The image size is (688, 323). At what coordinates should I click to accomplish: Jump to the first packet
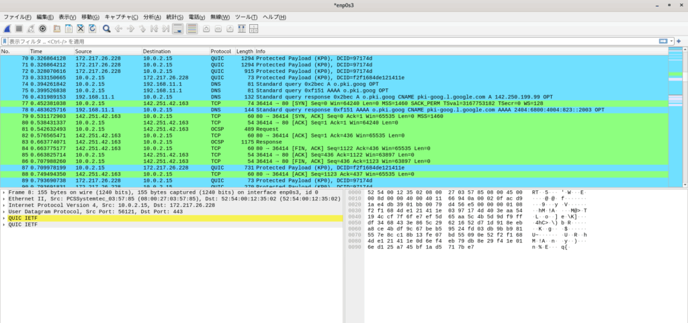(154, 28)
